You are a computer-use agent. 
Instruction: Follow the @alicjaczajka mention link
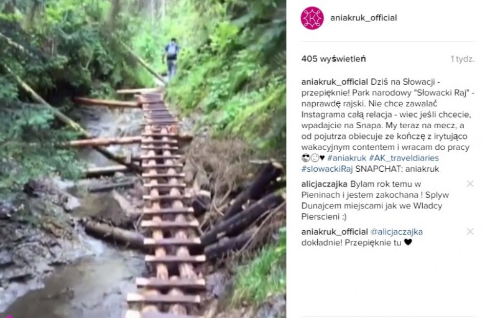(x=396, y=232)
